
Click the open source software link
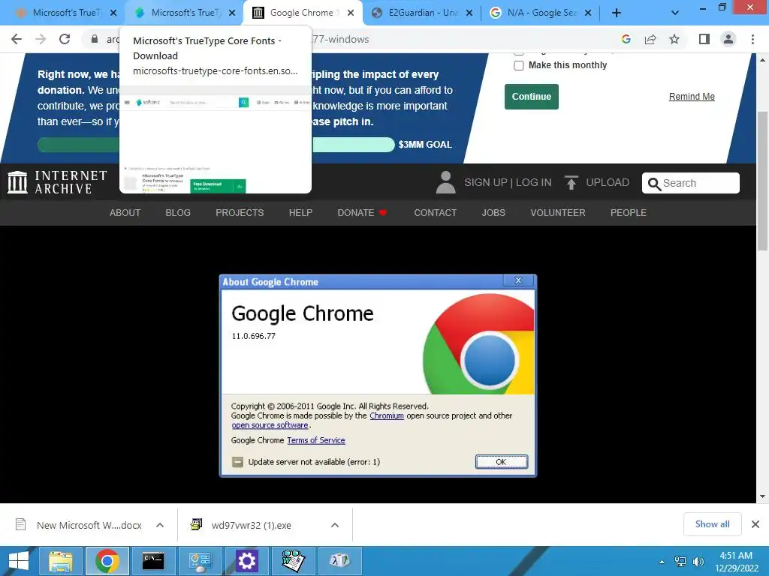pos(270,425)
